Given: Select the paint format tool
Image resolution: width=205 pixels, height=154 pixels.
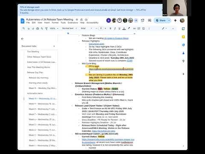Looking at the screenshot, I should coord(47,29).
